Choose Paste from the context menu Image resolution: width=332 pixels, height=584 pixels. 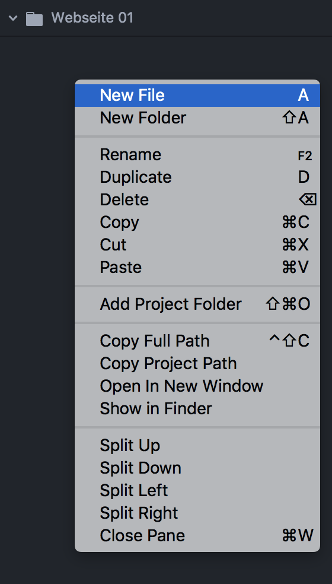coord(197,268)
